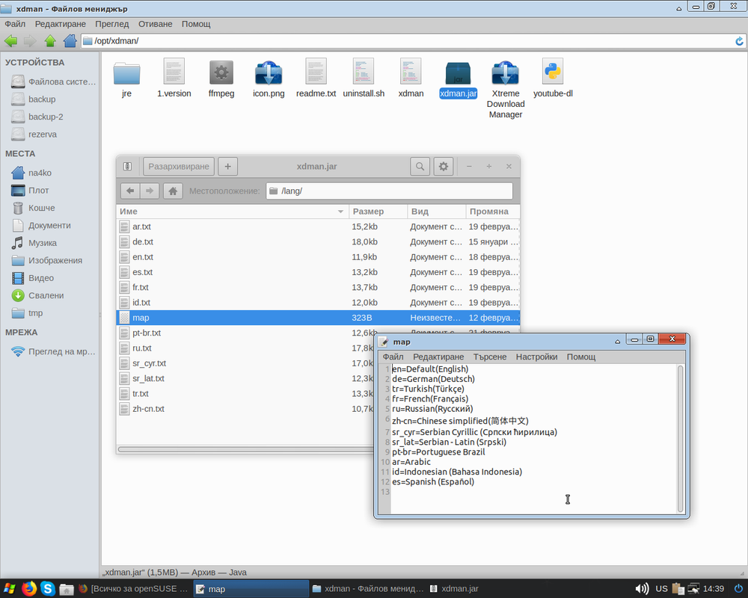Open Преглед на мрежата network item

tap(53, 351)
